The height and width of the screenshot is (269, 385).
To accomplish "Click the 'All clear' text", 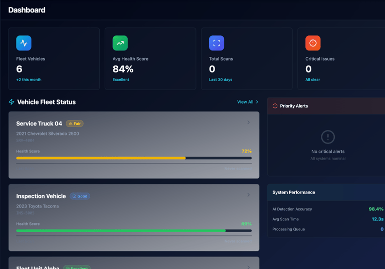I will (313, 79).
